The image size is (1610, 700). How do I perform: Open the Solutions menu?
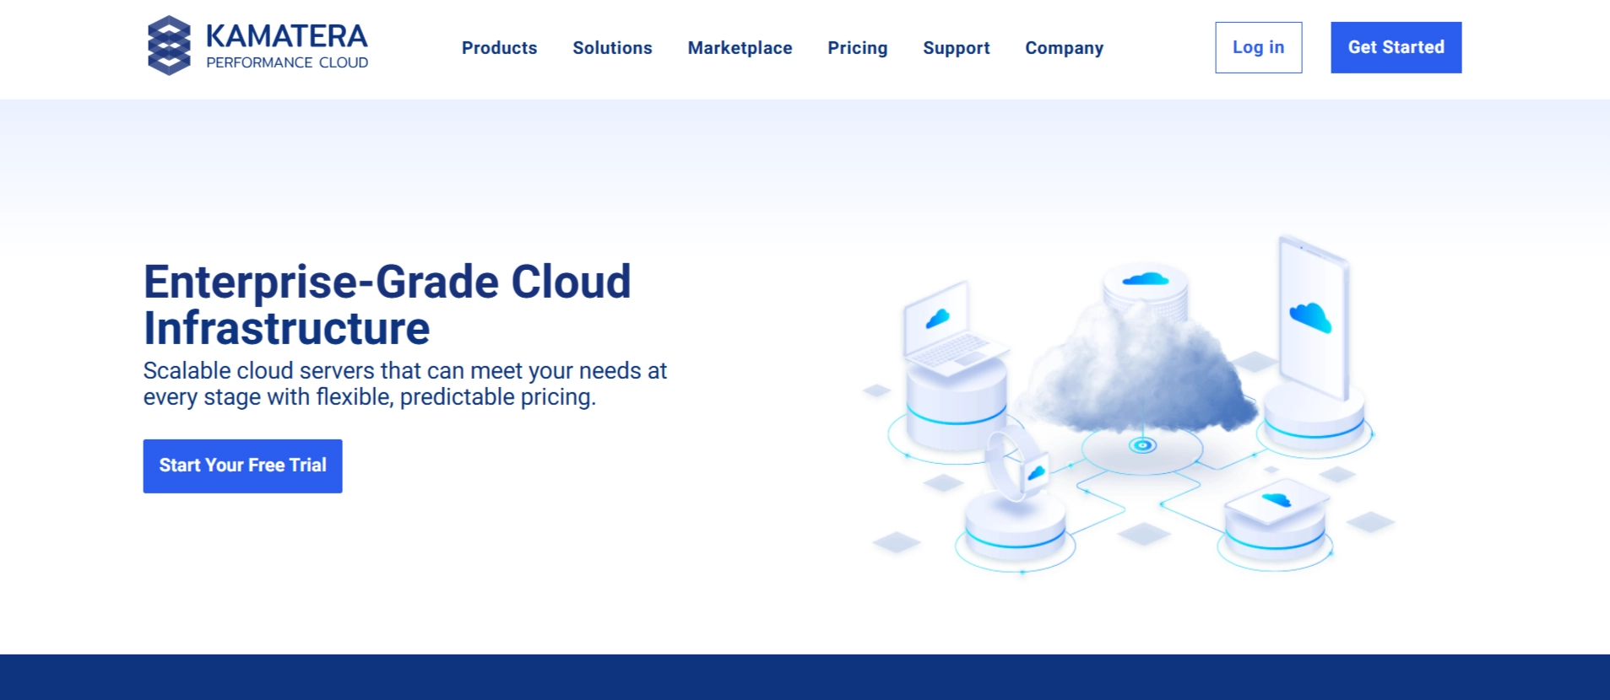point(612,48)
